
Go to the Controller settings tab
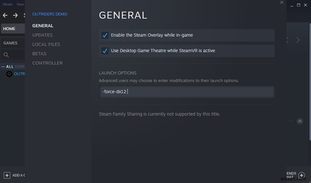47,63
